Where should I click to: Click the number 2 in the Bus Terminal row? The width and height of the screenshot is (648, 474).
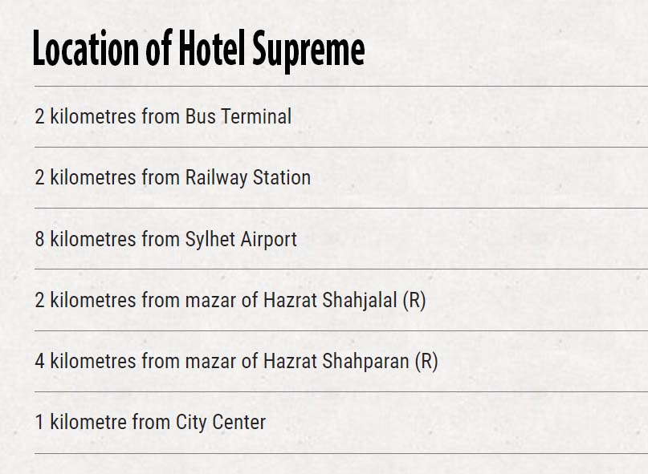pyautogui.click(x=39, y=116)
